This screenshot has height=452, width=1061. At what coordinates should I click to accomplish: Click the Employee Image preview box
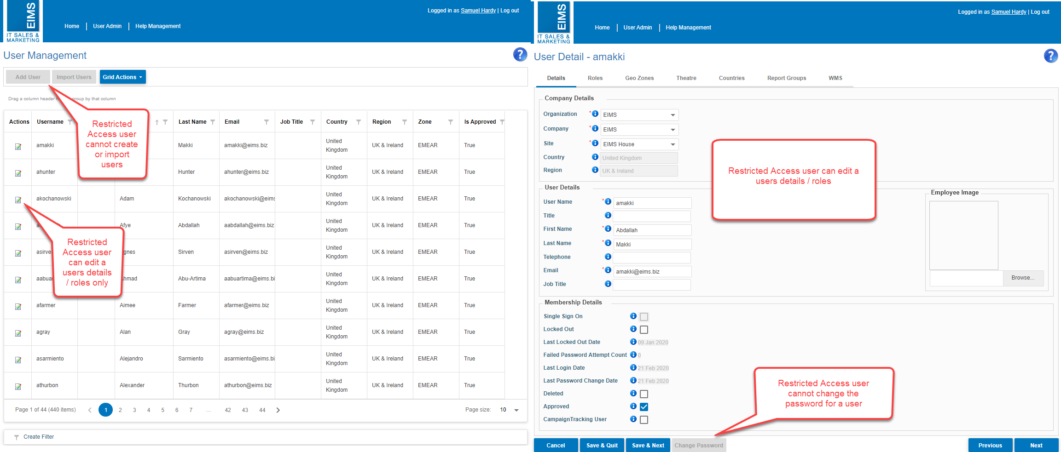click(964, 235)
